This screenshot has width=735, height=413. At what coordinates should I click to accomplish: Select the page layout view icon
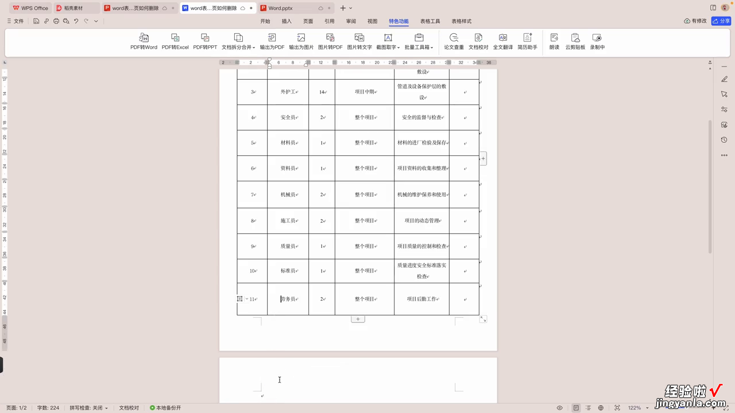[x=576, y=408]
